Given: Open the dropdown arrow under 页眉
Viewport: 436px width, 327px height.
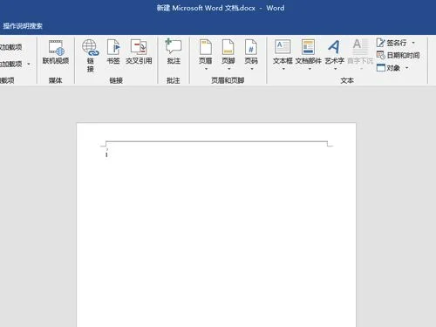Looking at the screenshot, I should [206, 69].
